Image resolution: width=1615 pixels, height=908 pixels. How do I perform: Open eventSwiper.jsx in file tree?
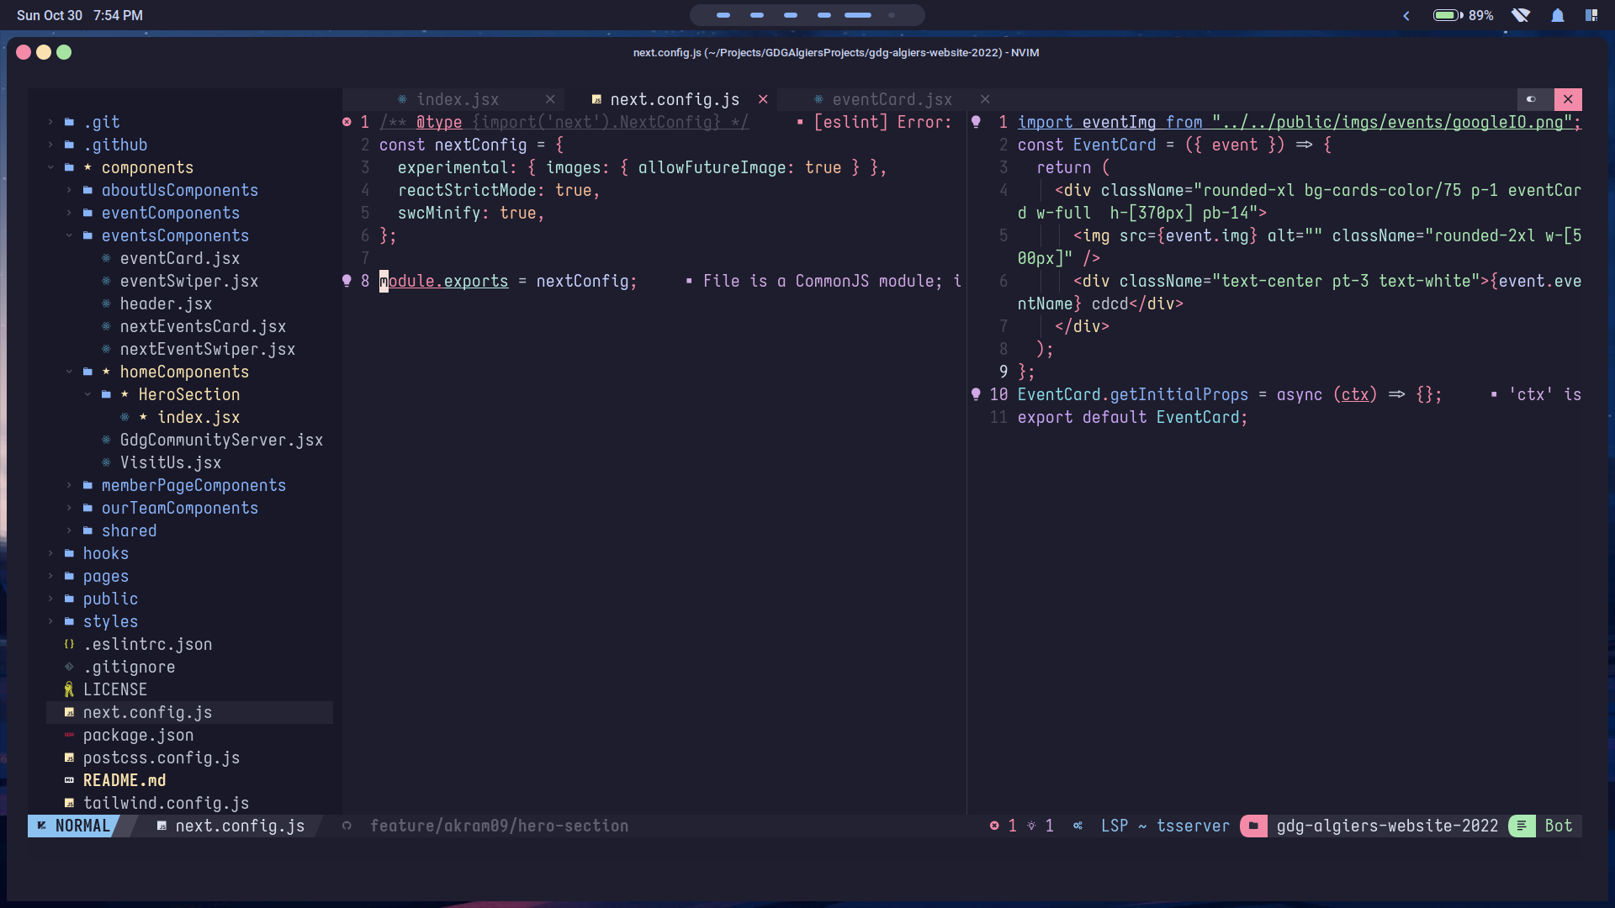pos(188,281)
